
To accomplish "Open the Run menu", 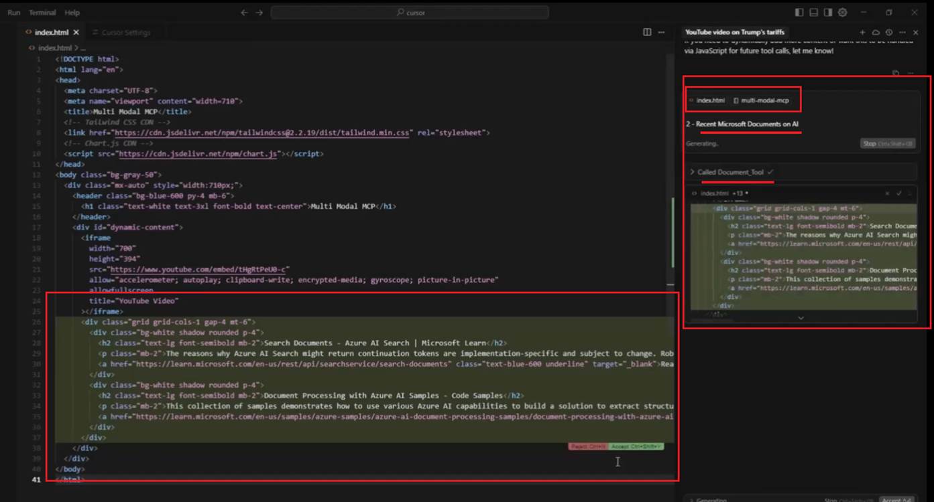I will pyautogui.click(x=13, y=13).
